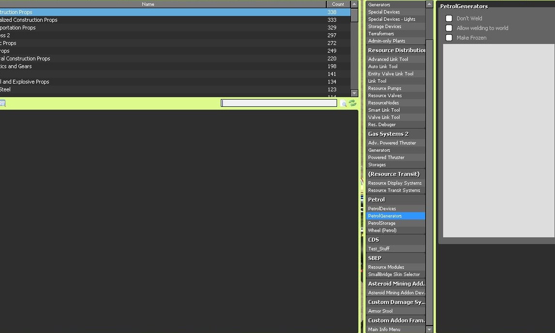Screen dimensions: 555x333
Task: Select Asteroid Mining Addon Dev. tool
Action: pyautogui.click(x=395, y=293)
